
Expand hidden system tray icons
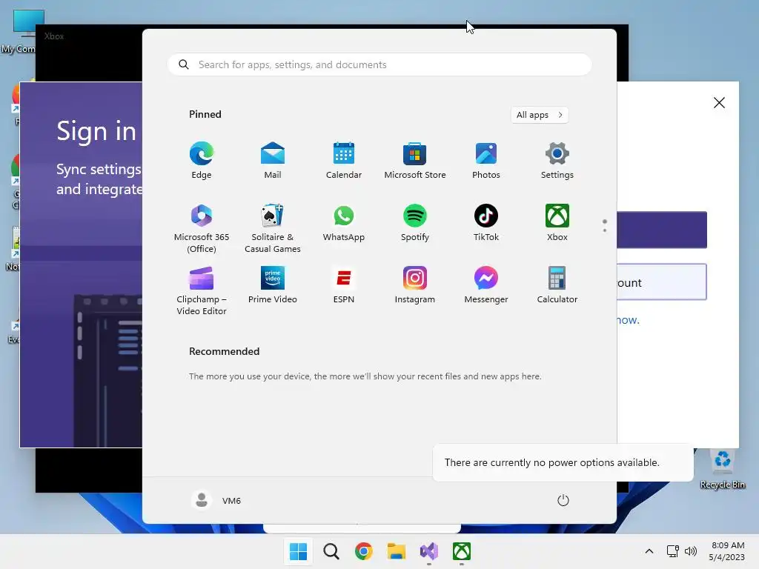[649, 551]
